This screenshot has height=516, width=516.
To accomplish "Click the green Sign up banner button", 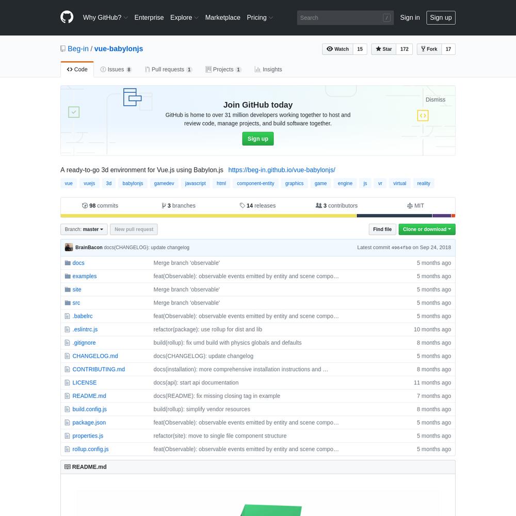I will [257, 138].
